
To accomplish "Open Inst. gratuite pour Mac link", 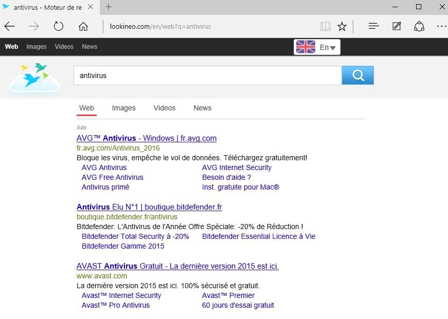I will (241, 187).
